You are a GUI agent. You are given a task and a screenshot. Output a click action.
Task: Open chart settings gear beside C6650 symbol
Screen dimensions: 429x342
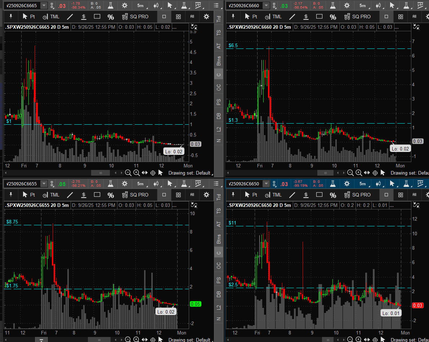[347, 184]
